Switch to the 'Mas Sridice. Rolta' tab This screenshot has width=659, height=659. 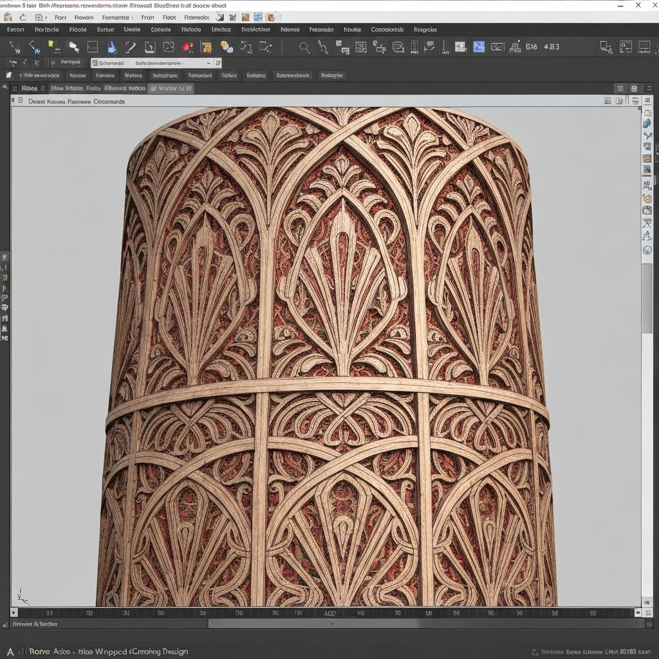(75, 89)
